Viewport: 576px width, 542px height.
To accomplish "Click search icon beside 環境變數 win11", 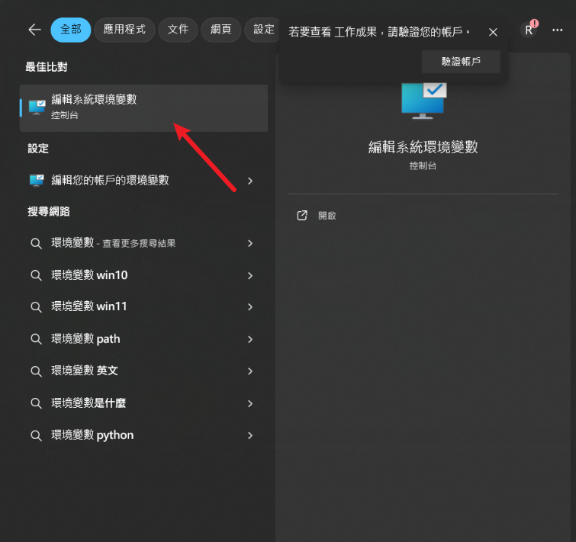I will click(36, 306).
